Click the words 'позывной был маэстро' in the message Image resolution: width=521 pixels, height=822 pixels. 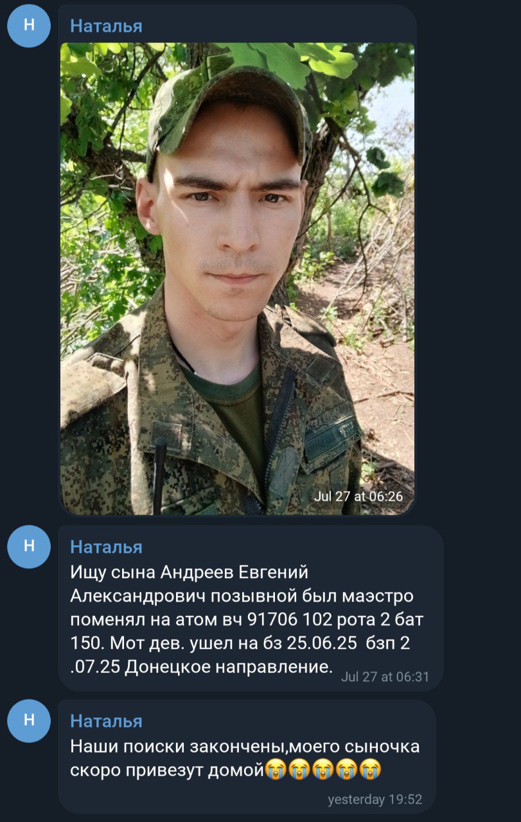coord(312,597)
